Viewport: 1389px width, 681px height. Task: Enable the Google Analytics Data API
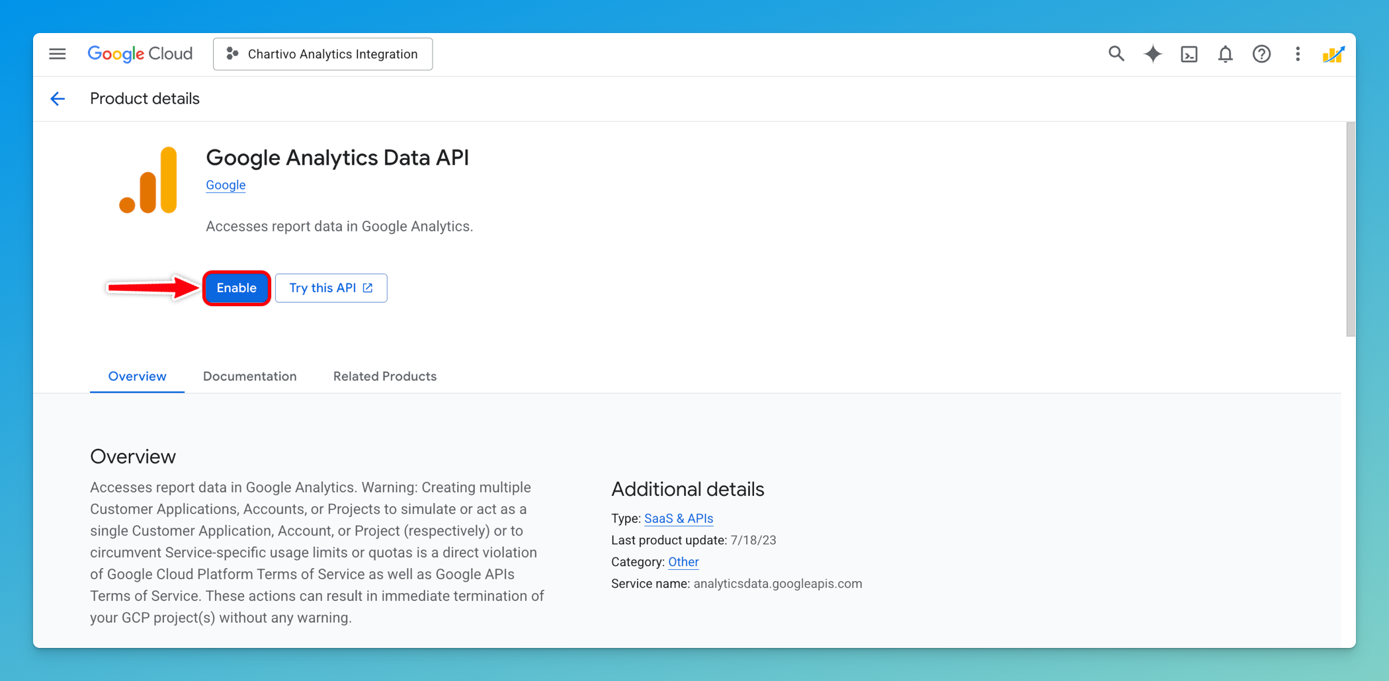[x=236, y=288]
